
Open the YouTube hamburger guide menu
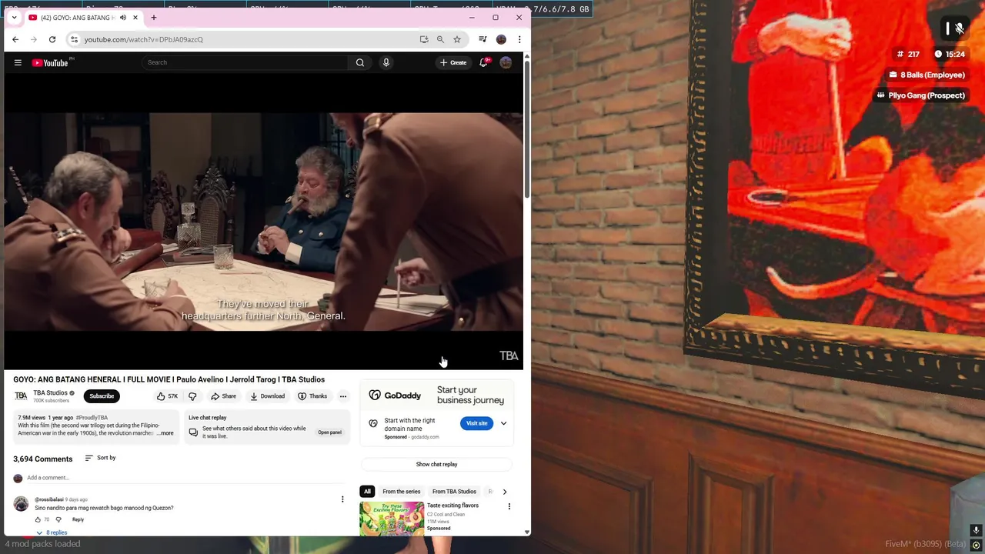tap(18, 62)
